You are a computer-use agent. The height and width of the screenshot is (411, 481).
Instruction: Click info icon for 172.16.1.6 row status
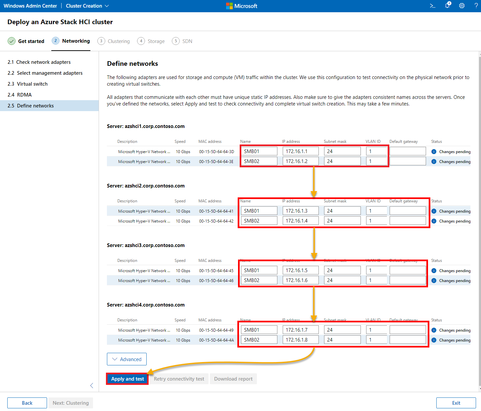pyautogui.click(x=434, y=280)
